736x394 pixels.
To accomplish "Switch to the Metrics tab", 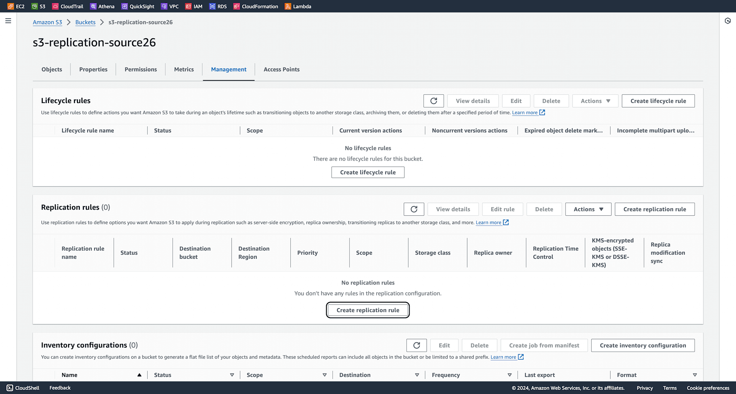I will point(184,69).
